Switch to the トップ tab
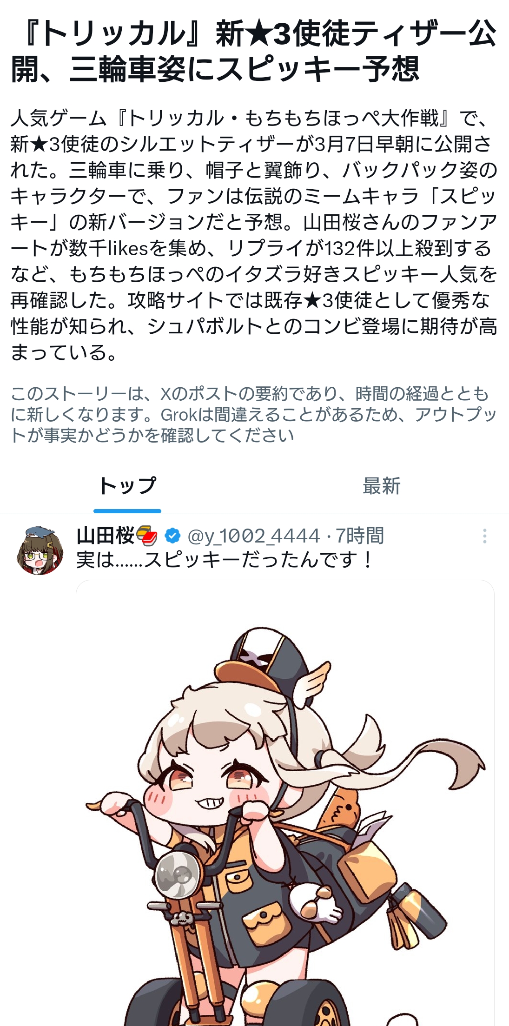Viewport: 509px width, 1026px height. pos(127,486)
